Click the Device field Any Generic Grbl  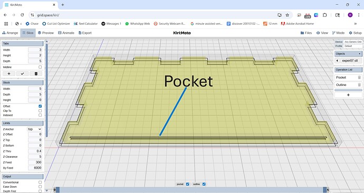353,42
